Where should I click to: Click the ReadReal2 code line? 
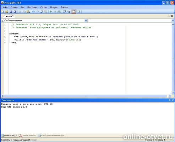[x=56, y=37]
